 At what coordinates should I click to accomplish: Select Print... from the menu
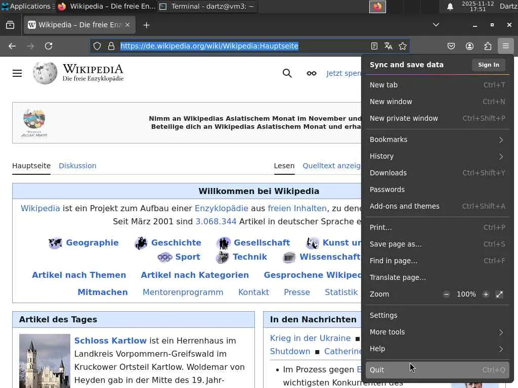(x=438, y=228)
